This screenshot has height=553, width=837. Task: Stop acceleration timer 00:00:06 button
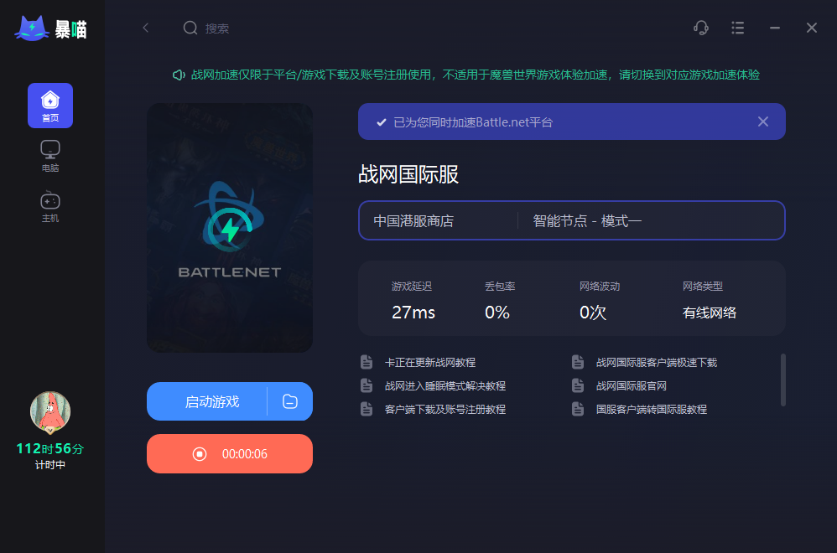[230, 454]
